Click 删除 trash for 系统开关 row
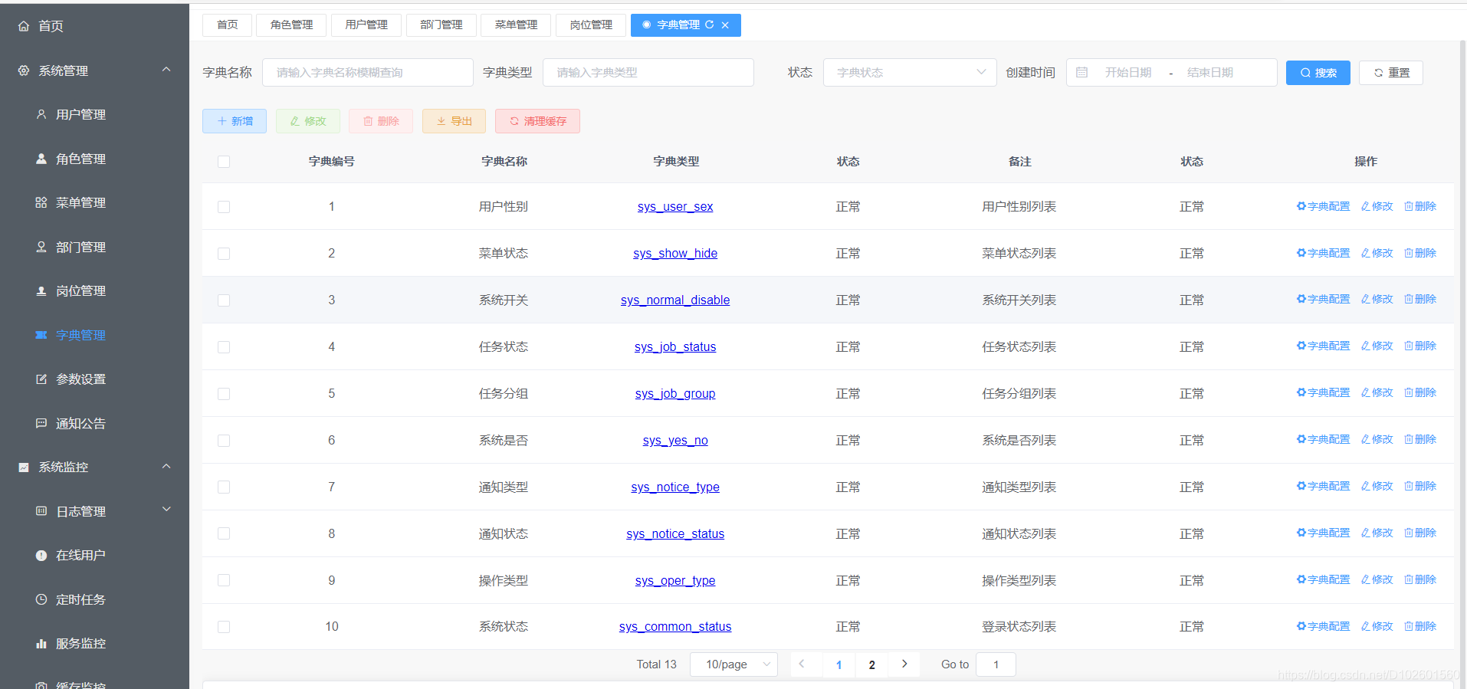This screenshot has width=1467, height=689. tap(1420, 299)
